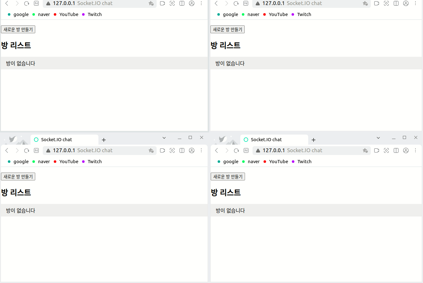Open three-dot menu in top-right window
This screenshot has height=283, width=423.
415,3
